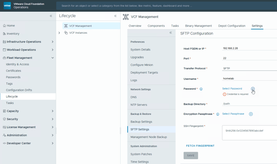The width and height of the screenshot is (277, 164).
Task: Show info tooltip for Password field
Action: 201,89
